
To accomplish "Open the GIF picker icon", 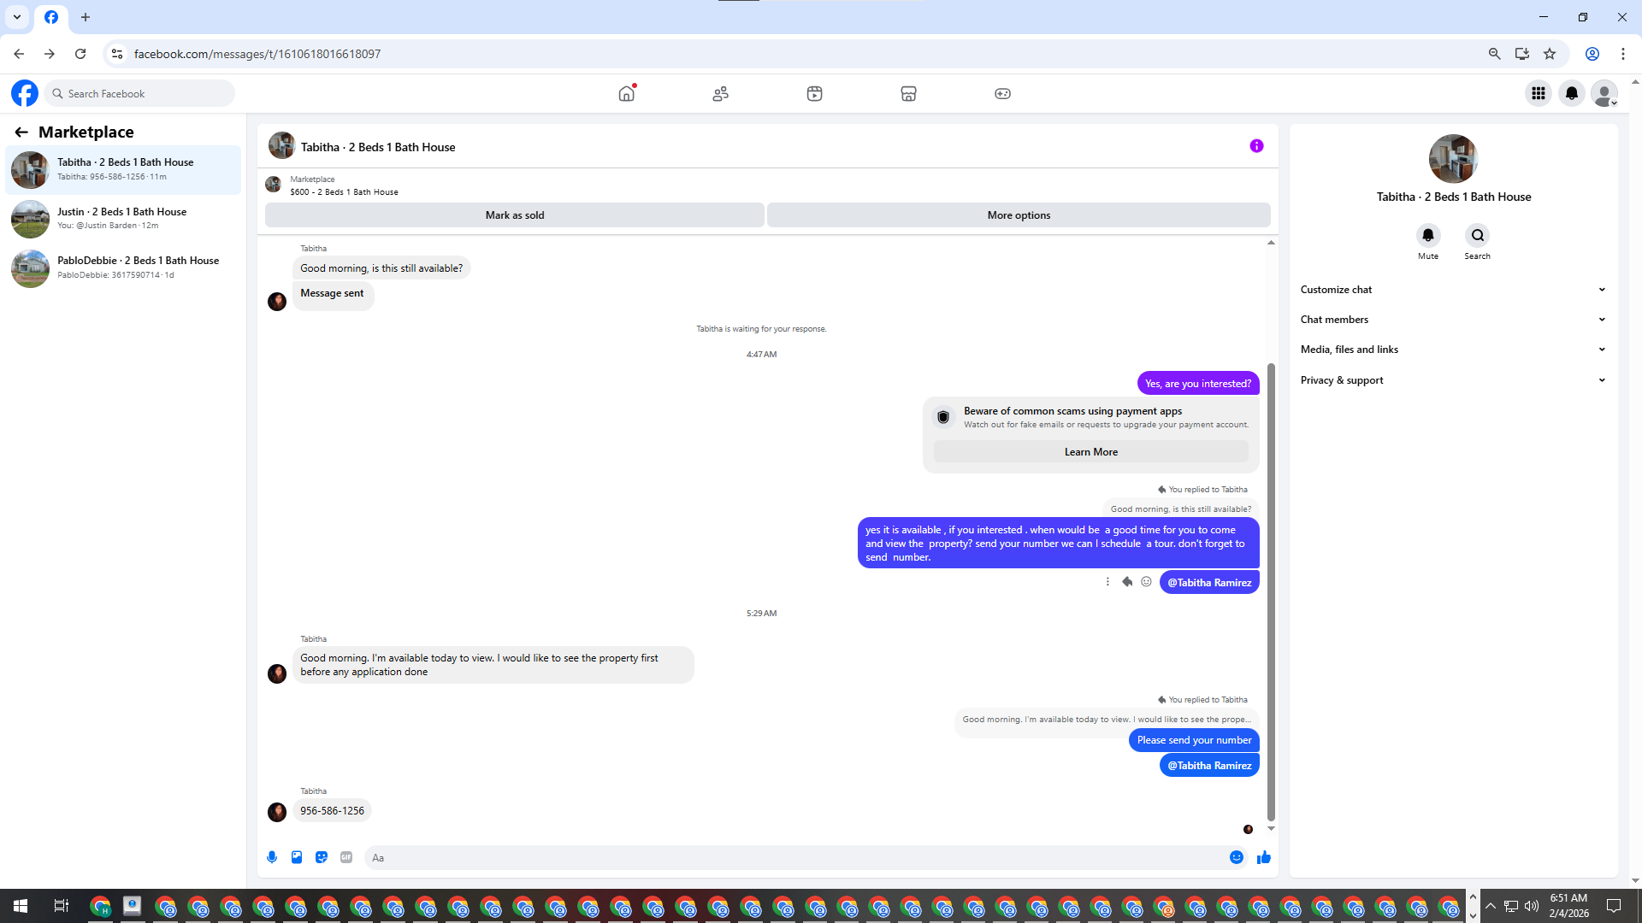I will [x=346, y=857].
